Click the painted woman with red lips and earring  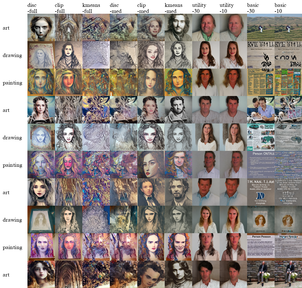pos(151,165)
